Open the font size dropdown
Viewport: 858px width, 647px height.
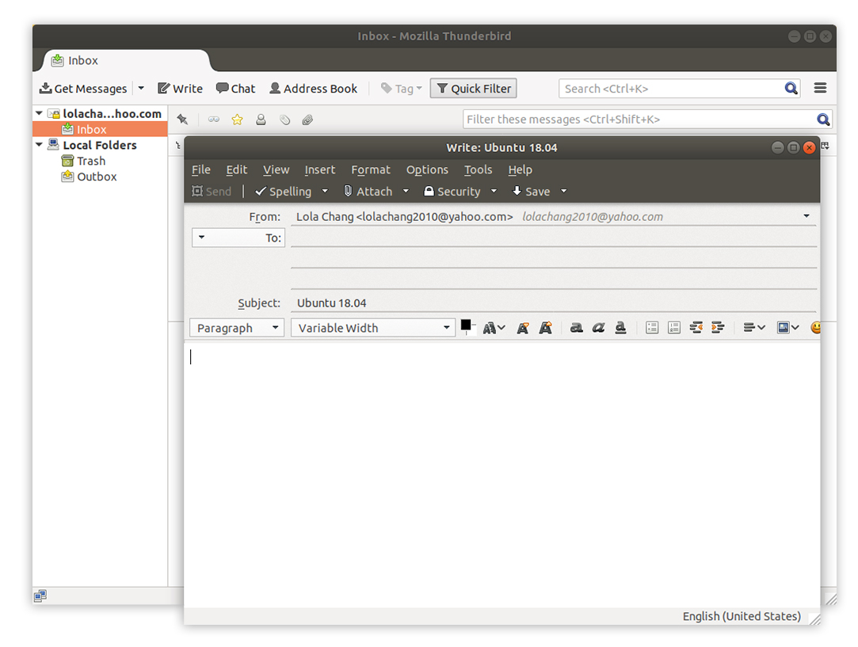pos(494,328)
